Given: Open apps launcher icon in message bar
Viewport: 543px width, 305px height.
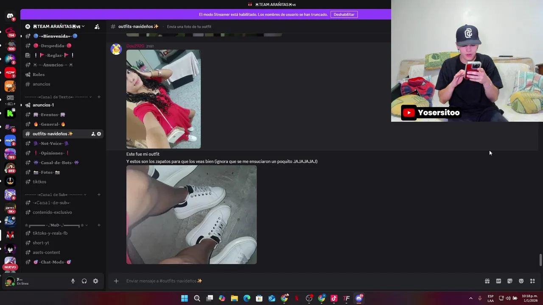Looking at the screenshot, I should click(x=532, y=281).
